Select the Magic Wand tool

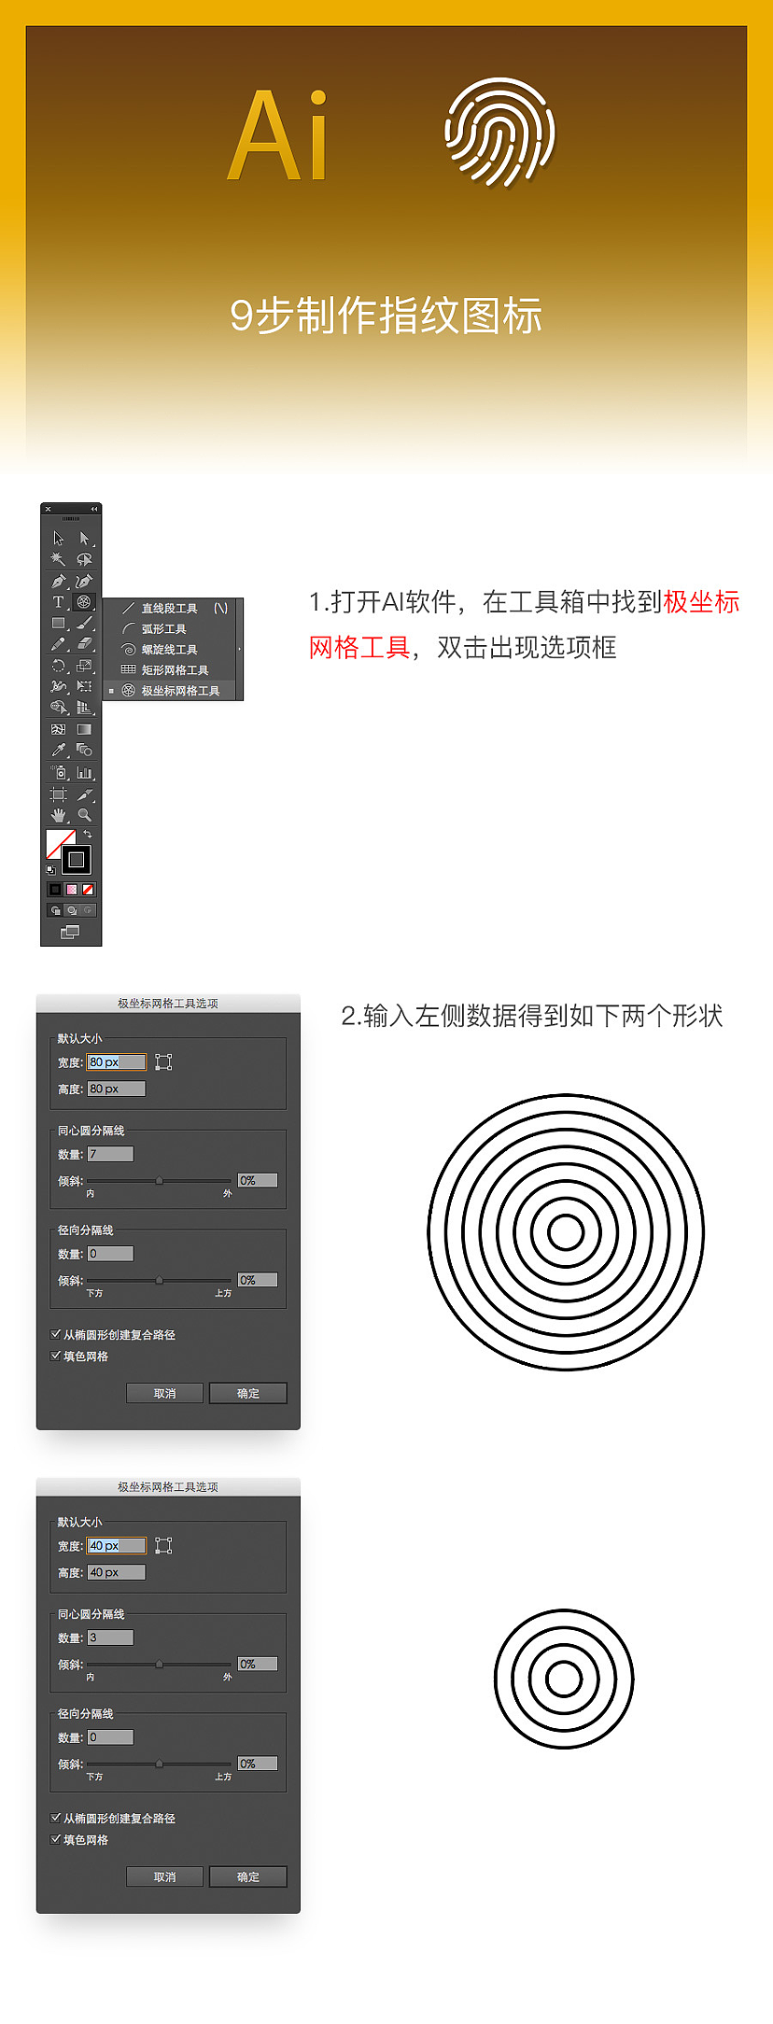58,559
